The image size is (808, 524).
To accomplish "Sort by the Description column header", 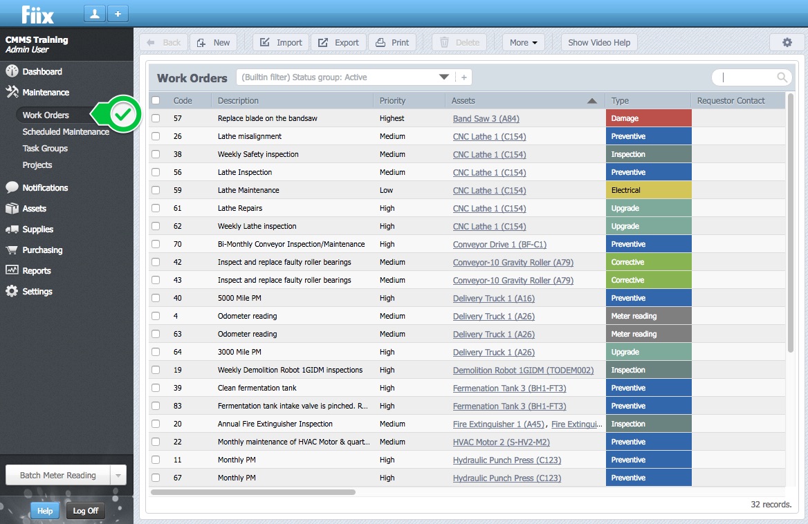I will tap(237, 100).
